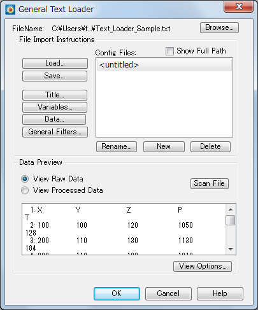Open View Options... dialog
258x310 pixels.
[x=203, y=266]
